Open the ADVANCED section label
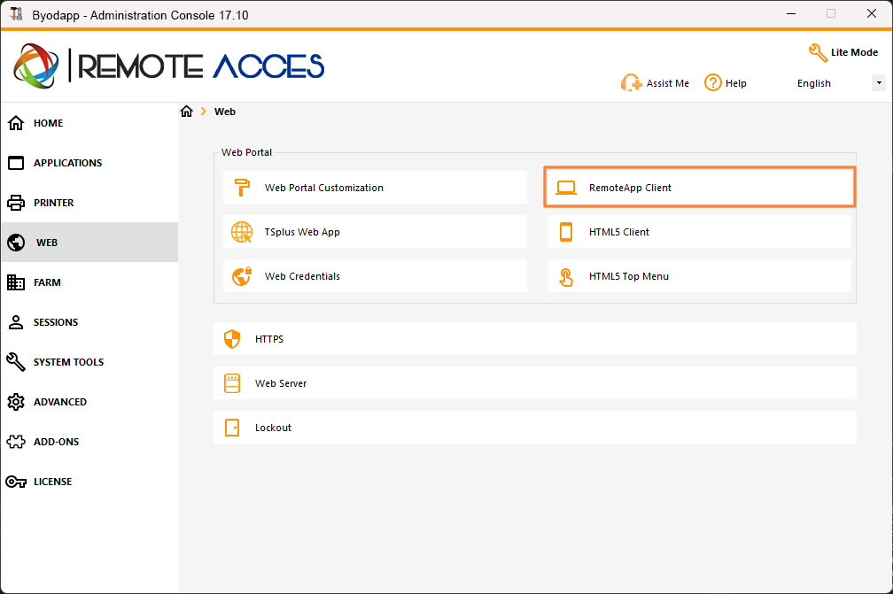The width and height of the screenshot is (893, 594). coord(60,402)
